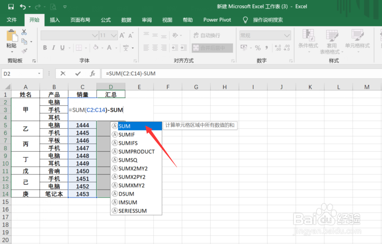Click the Paste clipboard icon

click(12, 35)
